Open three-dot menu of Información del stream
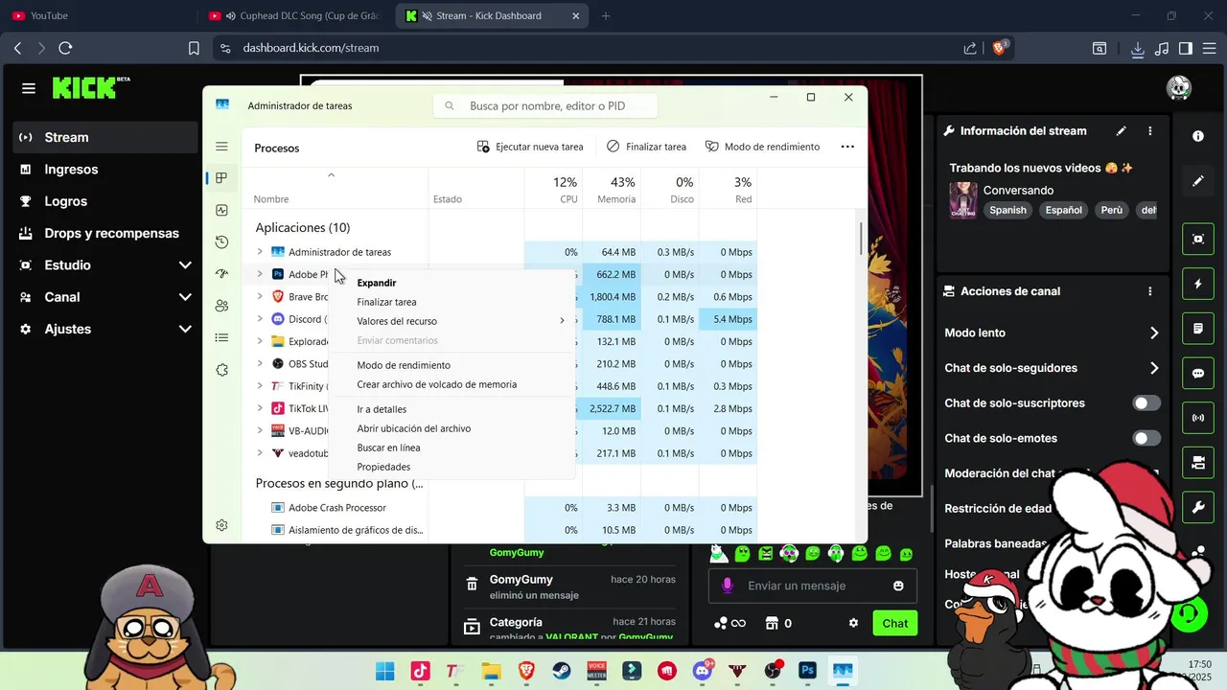Screen dimensions: 1227x690 click(x=1150, y=131)
